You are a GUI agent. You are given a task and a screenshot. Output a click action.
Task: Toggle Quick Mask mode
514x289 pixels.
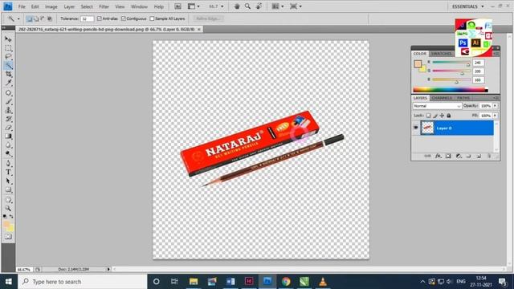(x=8, y=237)
